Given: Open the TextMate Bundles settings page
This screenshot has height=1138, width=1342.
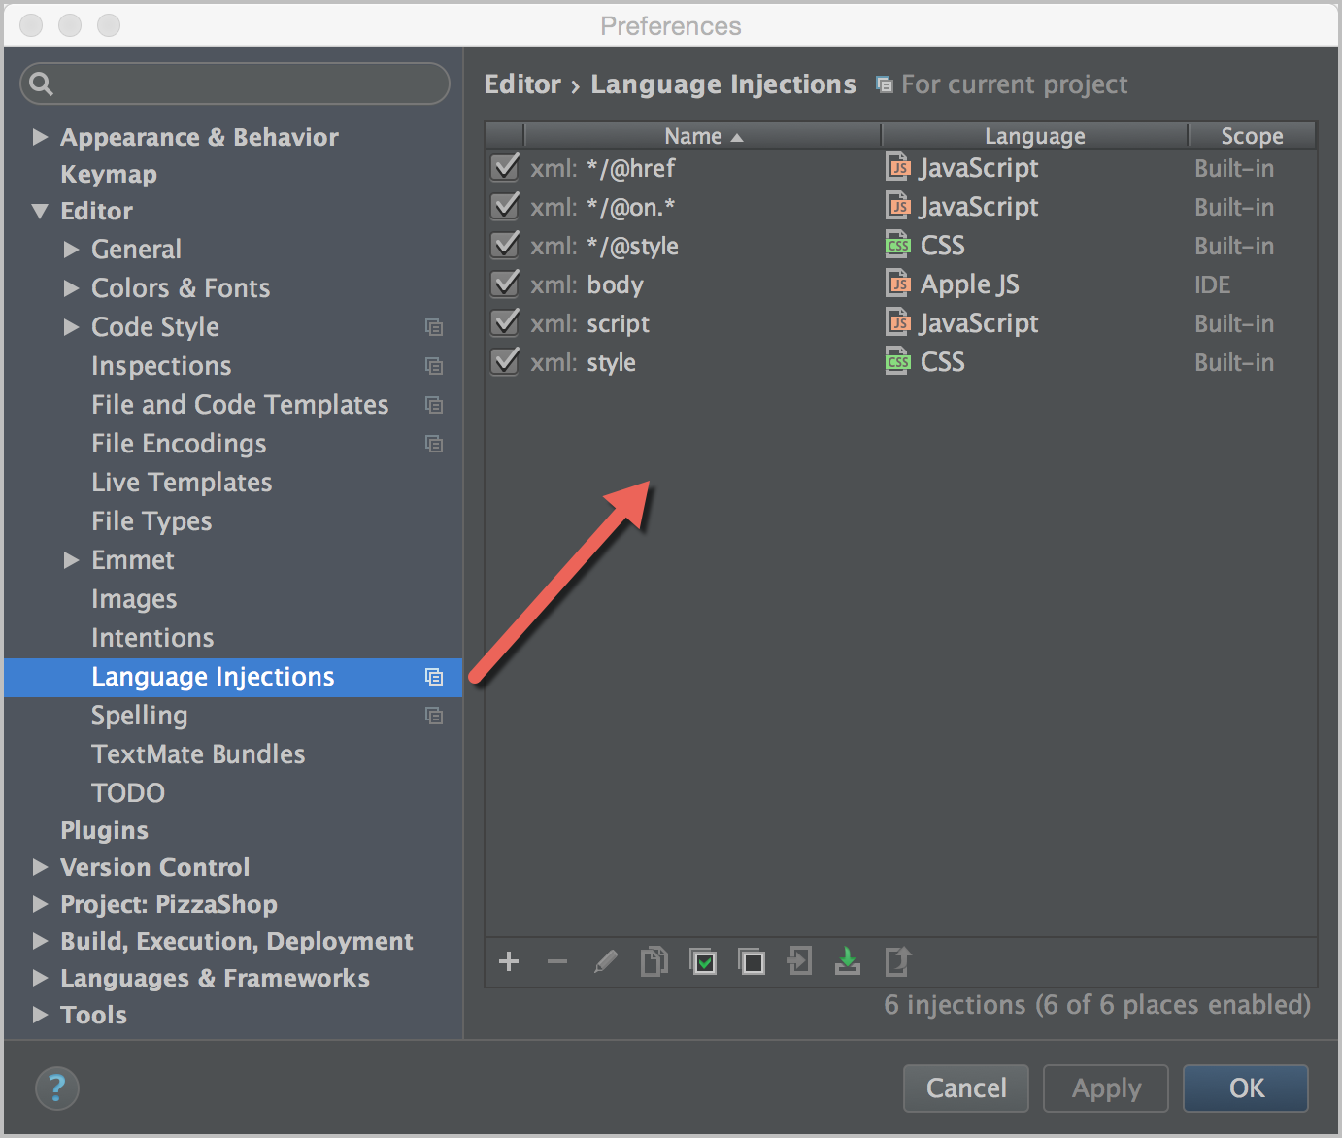Looking at the screenshot, I should tap(198, 753).
